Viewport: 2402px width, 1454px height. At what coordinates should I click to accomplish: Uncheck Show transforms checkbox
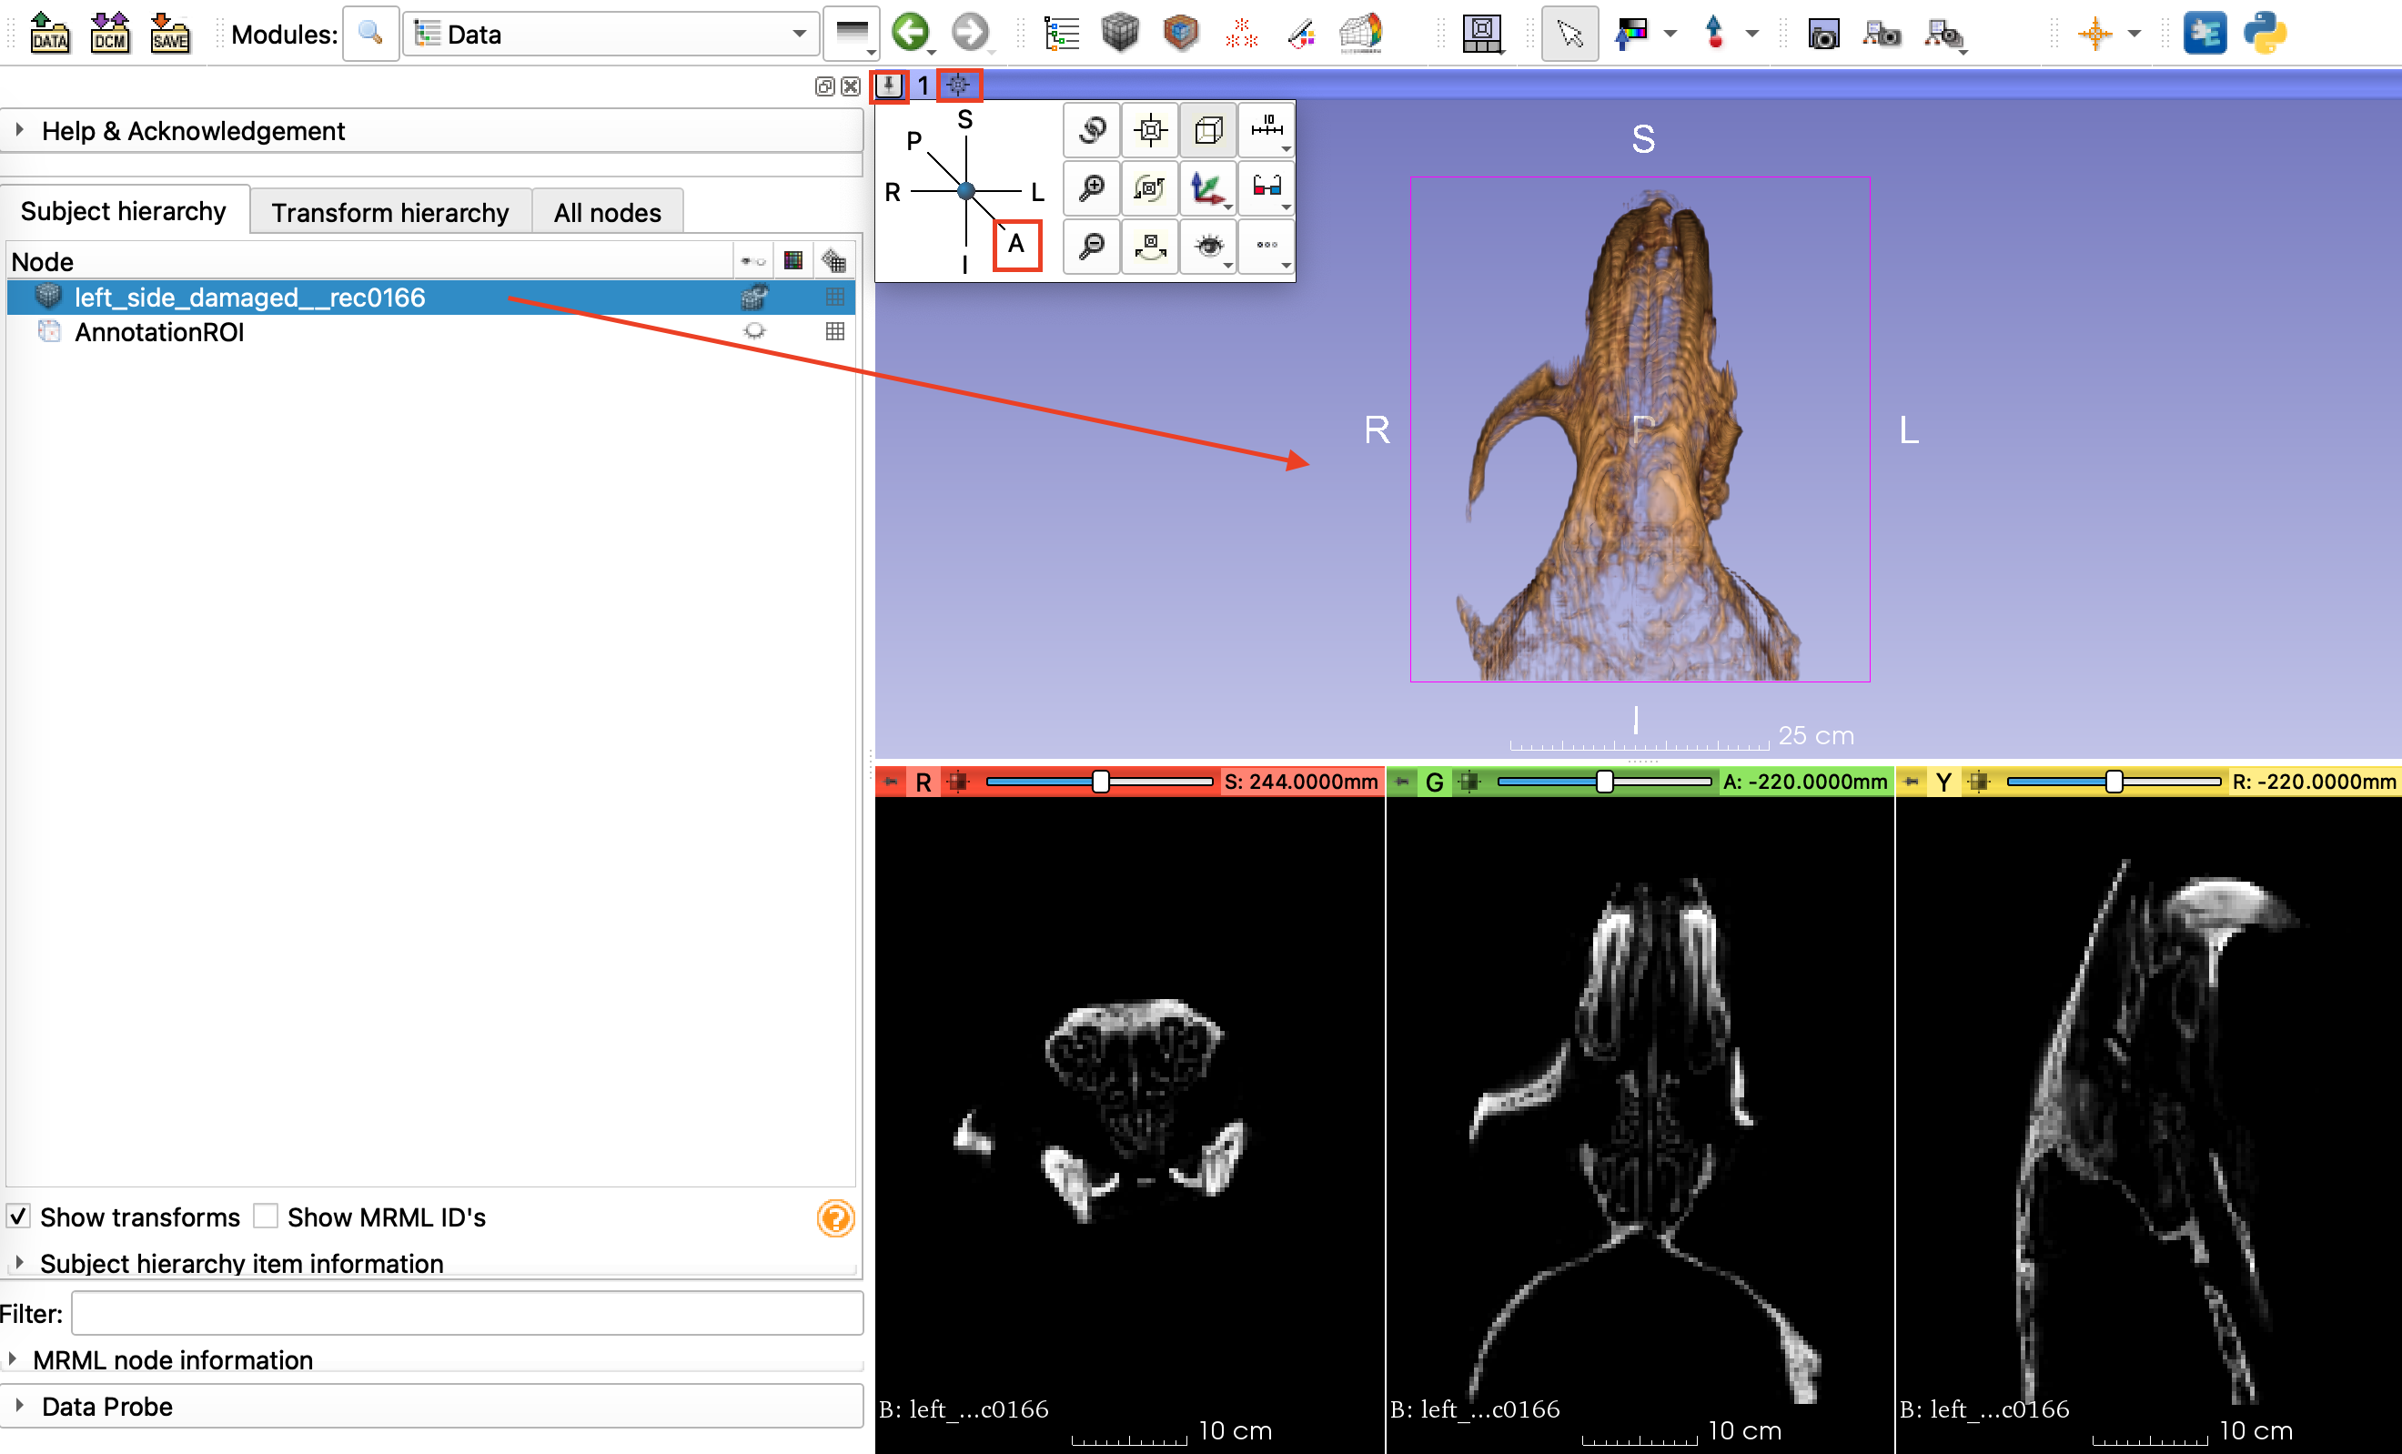tap(18, 1216)
